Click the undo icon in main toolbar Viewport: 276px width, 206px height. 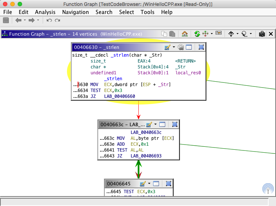49,20
